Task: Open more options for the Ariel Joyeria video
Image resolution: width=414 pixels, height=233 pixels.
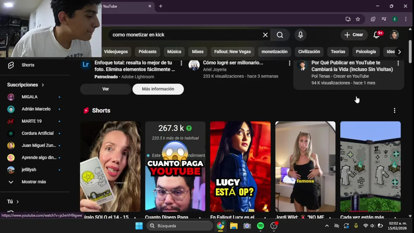Action: coord(289,63)
